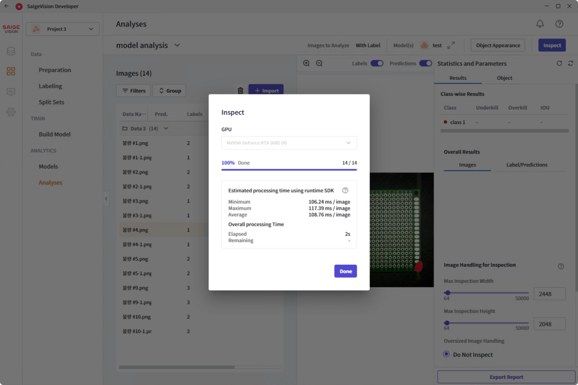Open help for estimated processing time
The image size is (578, 385).
345,190
